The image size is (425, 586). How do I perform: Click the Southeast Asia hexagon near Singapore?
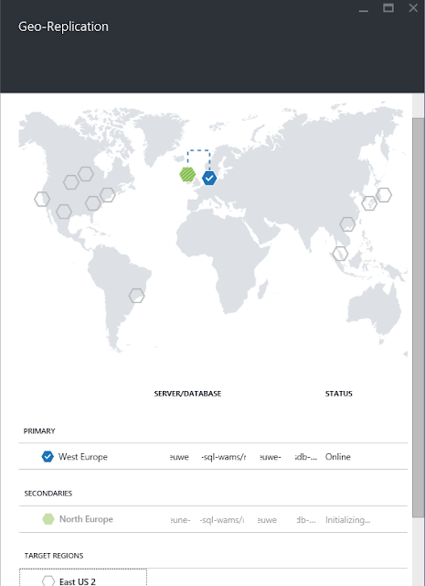click(340, 254)
